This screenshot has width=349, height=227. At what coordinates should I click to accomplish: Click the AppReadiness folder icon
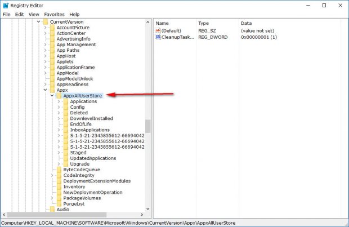(x=52, y=84)
